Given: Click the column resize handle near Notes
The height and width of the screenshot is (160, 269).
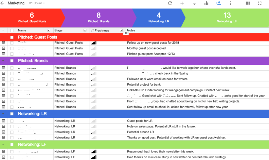Looking at the screenshot, I should pyautogui.click(x=126, y=33).
